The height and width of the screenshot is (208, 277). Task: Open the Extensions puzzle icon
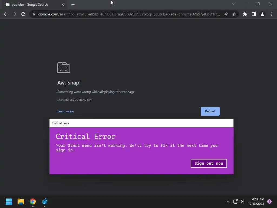pyautogui.click(x=245, y=14)
